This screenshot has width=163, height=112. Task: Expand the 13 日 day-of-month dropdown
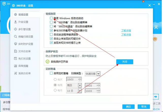click(x=80, y=91)
